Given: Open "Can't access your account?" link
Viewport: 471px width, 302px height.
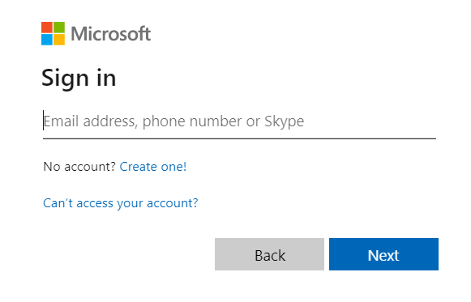Looking at the screenshot, I should click(121, 203).
